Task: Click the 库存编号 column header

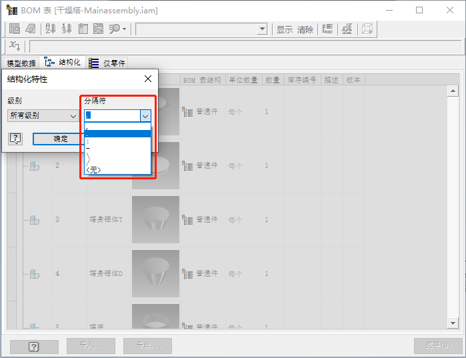Action: coord(303,80)
